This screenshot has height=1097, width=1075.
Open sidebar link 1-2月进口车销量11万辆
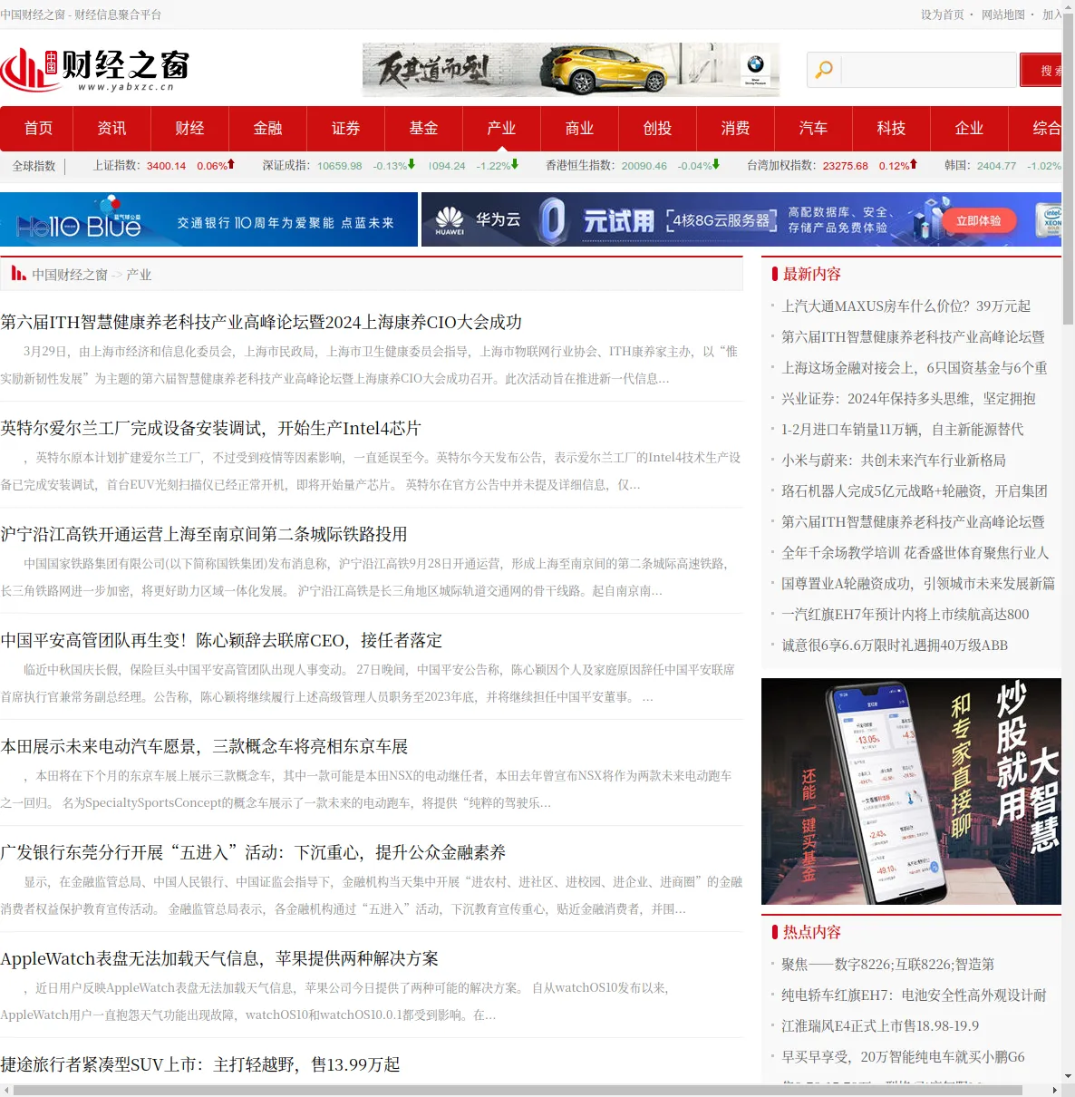pos(903,430)
